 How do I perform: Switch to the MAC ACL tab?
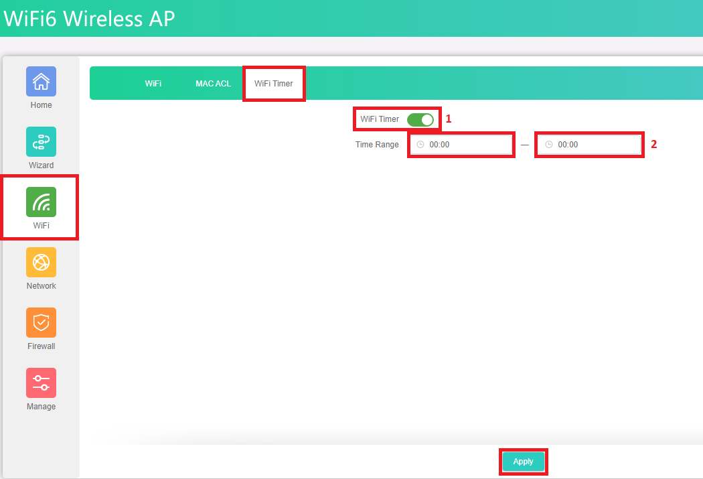pos(213,84)
